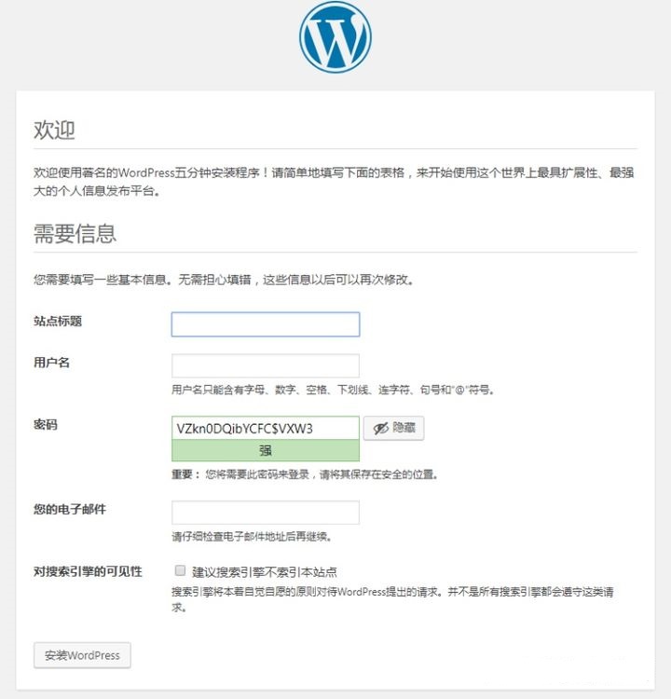Focus the 站点标题 site title field
The image size is (671, 699).
click(266, 324)
